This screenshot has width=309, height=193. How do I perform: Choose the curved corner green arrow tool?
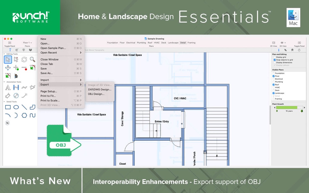coord(33,68)
